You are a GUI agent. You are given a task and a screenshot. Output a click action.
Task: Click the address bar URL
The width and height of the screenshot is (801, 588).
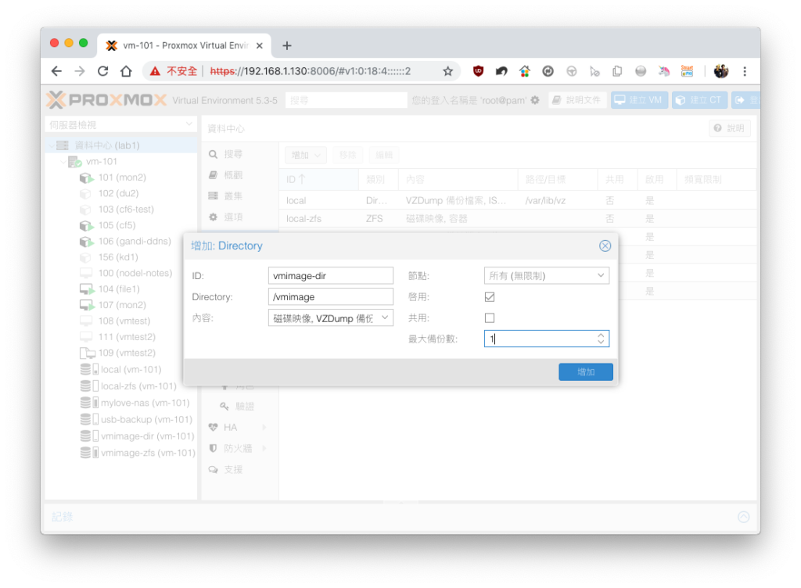310,71
